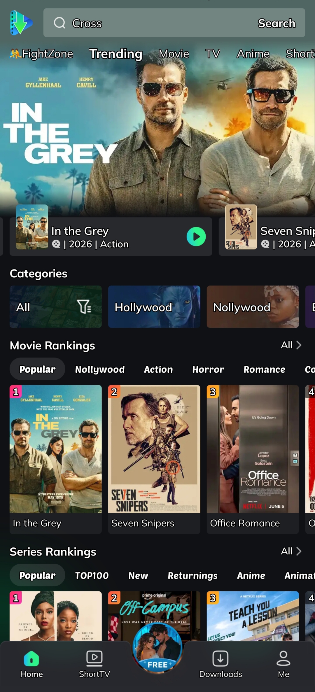Select TOP100 filter in Series Rankings
Viewport: 315px width, 692px height.
click(92, 575)
